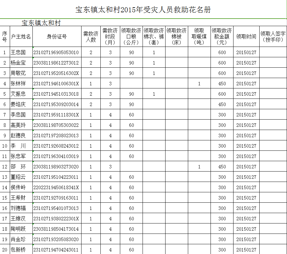Viewport: 287px width, 254px height.
Task: Select the 口粮 value 90 in 王忠国's row
Action: coord(132,53)
